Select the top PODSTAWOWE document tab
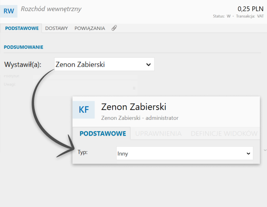 point(22,28)
